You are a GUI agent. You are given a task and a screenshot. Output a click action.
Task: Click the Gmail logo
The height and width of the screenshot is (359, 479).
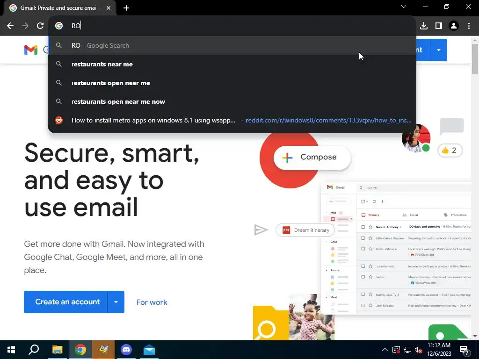tap(31, 50)
